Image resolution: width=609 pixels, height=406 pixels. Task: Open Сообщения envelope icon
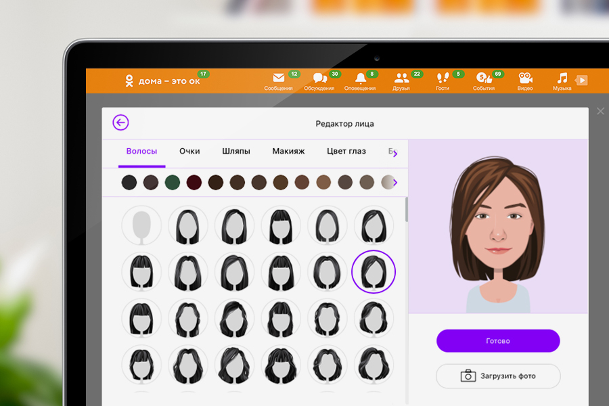279,78
